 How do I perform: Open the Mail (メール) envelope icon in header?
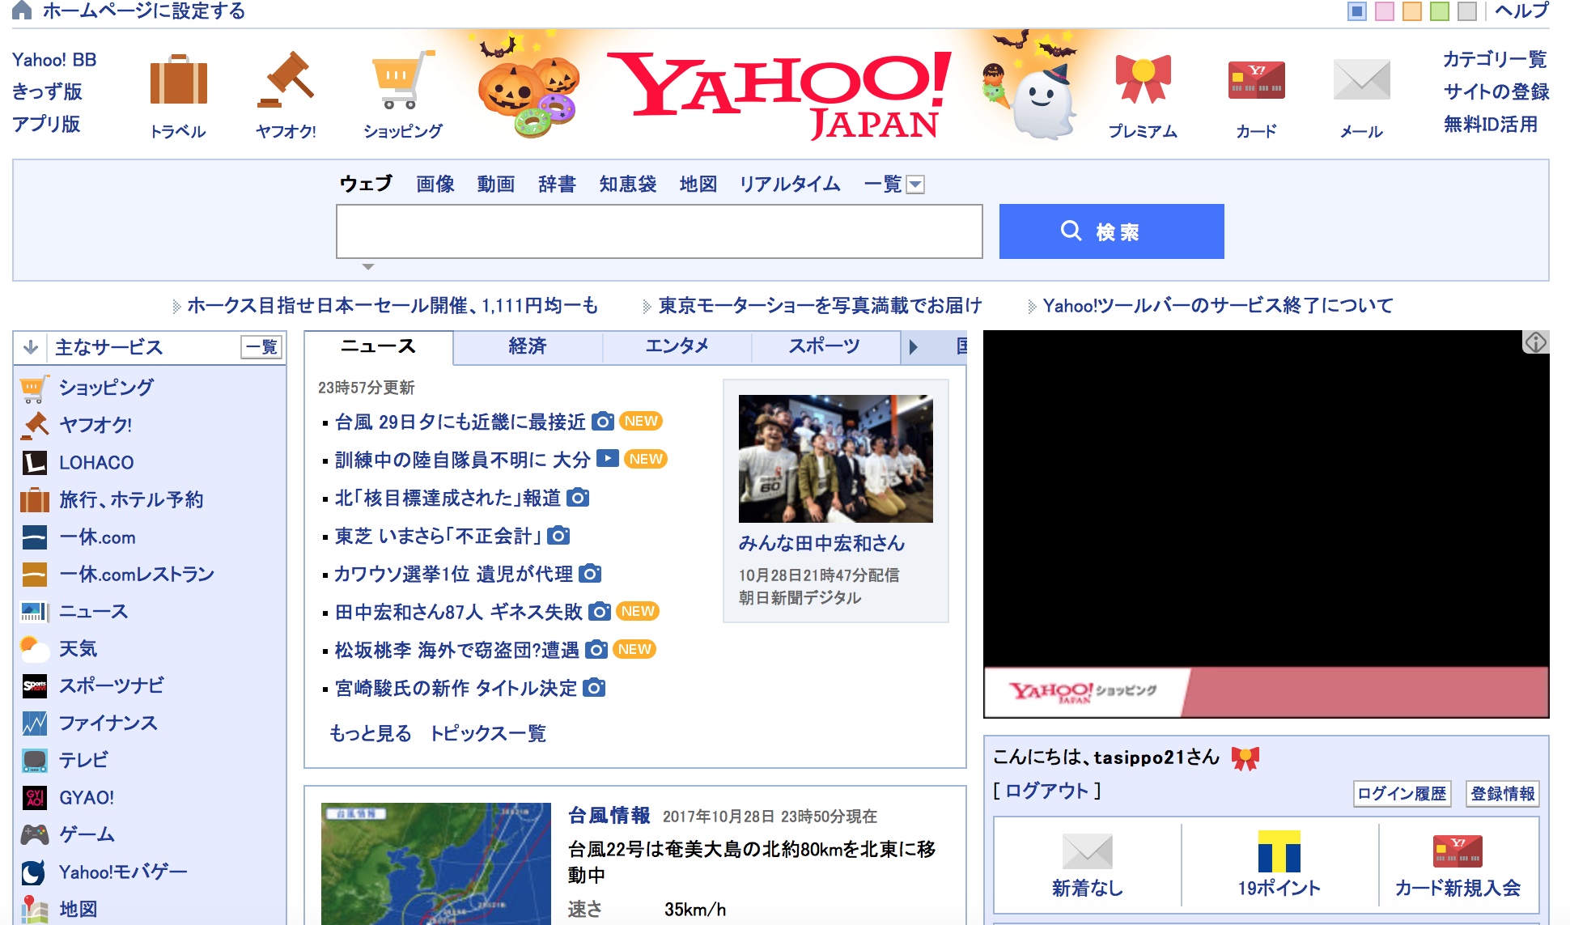(x=1361, y=80)
